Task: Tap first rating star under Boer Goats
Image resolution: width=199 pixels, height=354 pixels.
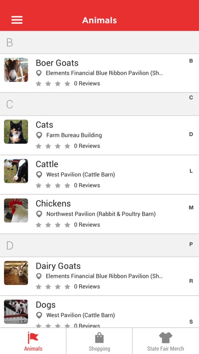Action: pos(39,84)
